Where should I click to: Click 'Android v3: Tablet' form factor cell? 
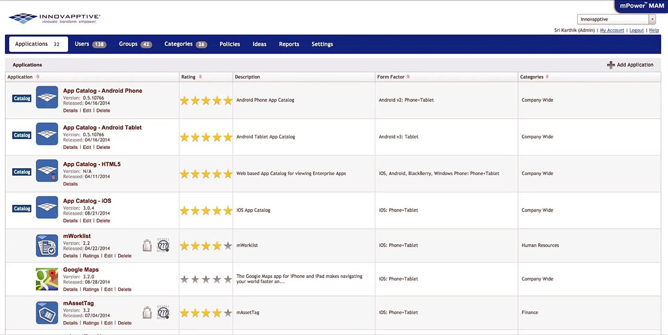398,137
